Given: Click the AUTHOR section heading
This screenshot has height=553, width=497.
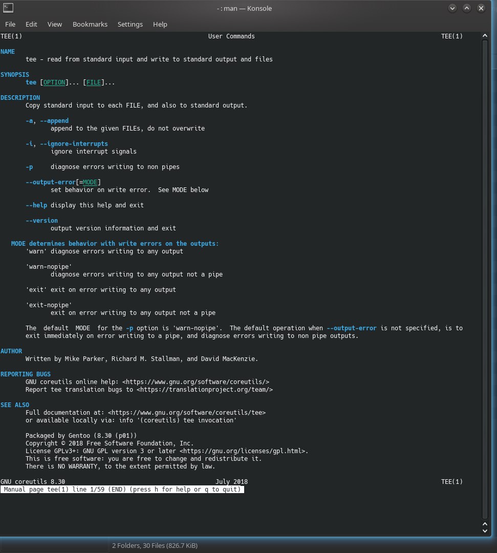Looking at the screenshot, I should tap(11, 351).
